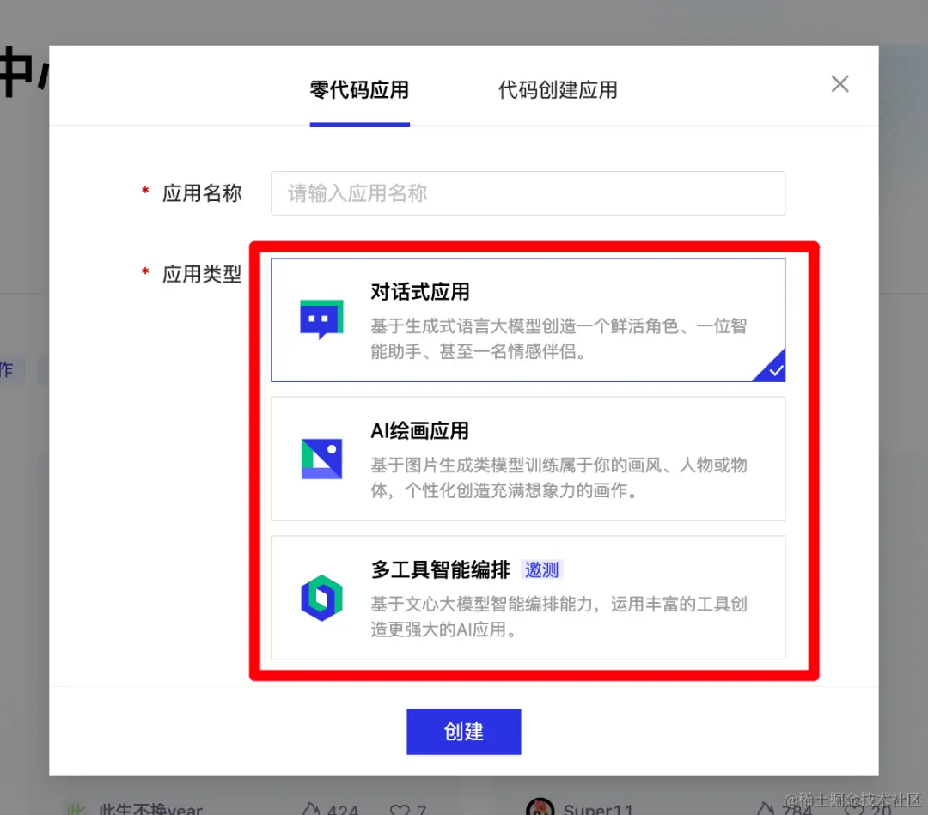Screen dimensions: 928x815
Task: Click the hexagon icon of 多工具智能编排
Action: (x=321, y=598)
